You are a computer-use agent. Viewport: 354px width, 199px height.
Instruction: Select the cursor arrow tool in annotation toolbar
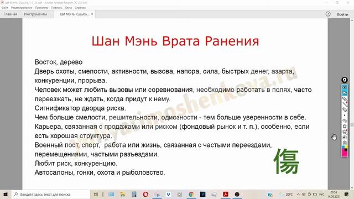(345, 93)
